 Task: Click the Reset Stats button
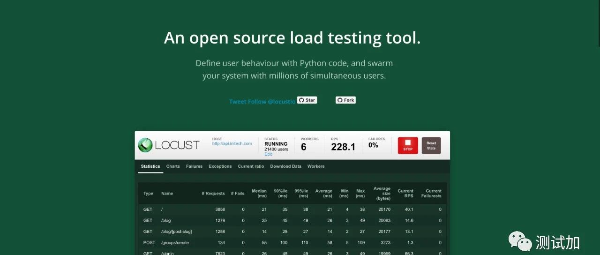[x=431, y=145]
